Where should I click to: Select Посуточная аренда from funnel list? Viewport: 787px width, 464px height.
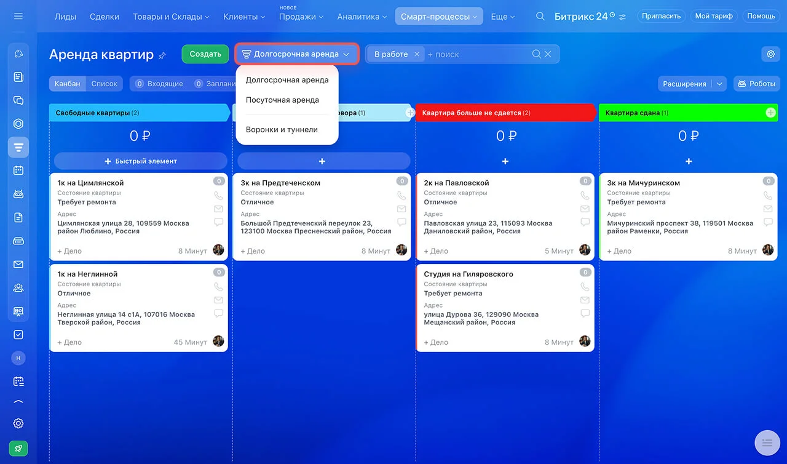(x=282, y=100)
